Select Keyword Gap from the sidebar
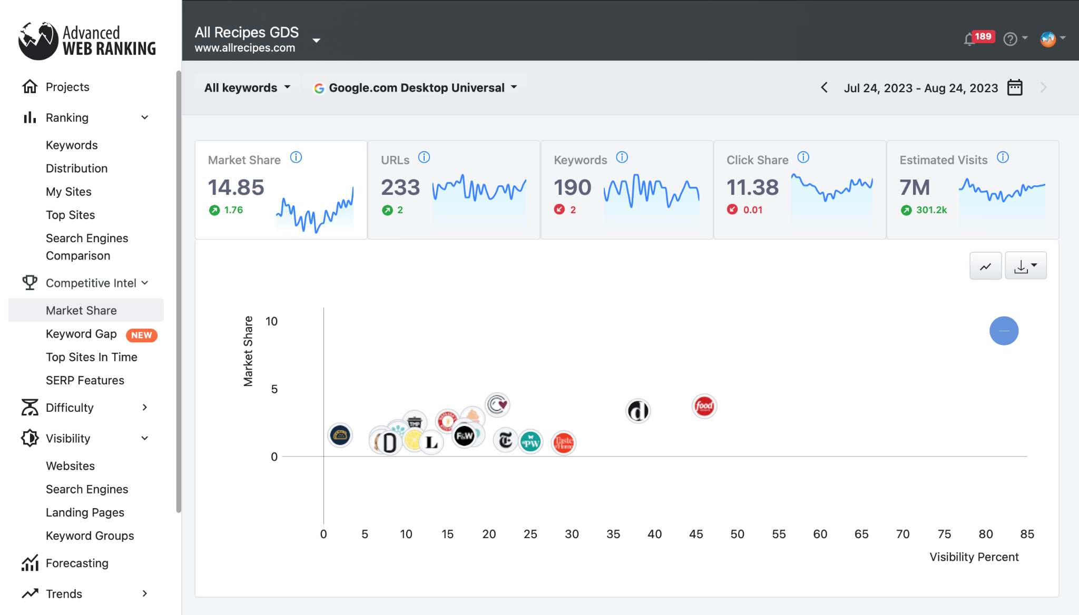1079x615 pixels. pyautogui.click(x=81, y=334)
